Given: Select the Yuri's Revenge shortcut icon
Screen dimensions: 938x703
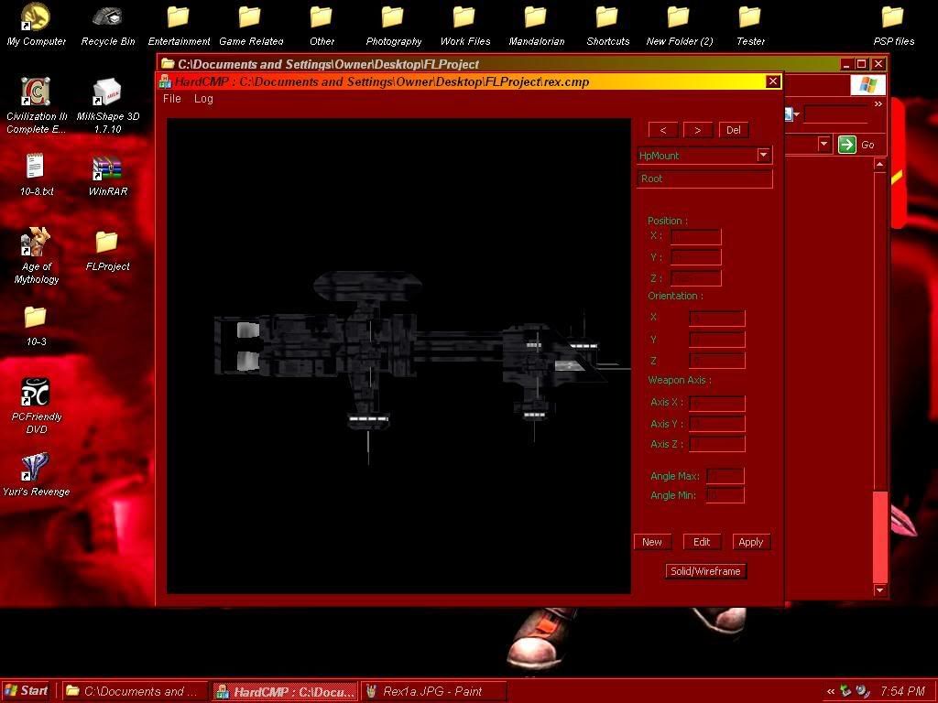Looking at the screenshot, I should 36,468.
